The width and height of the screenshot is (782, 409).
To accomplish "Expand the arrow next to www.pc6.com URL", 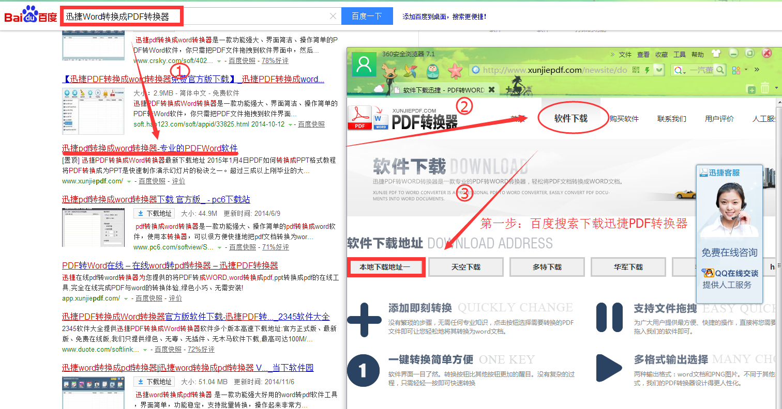I will (219, 247).
